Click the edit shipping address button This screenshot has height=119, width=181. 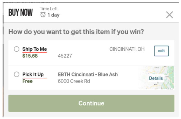161,51
